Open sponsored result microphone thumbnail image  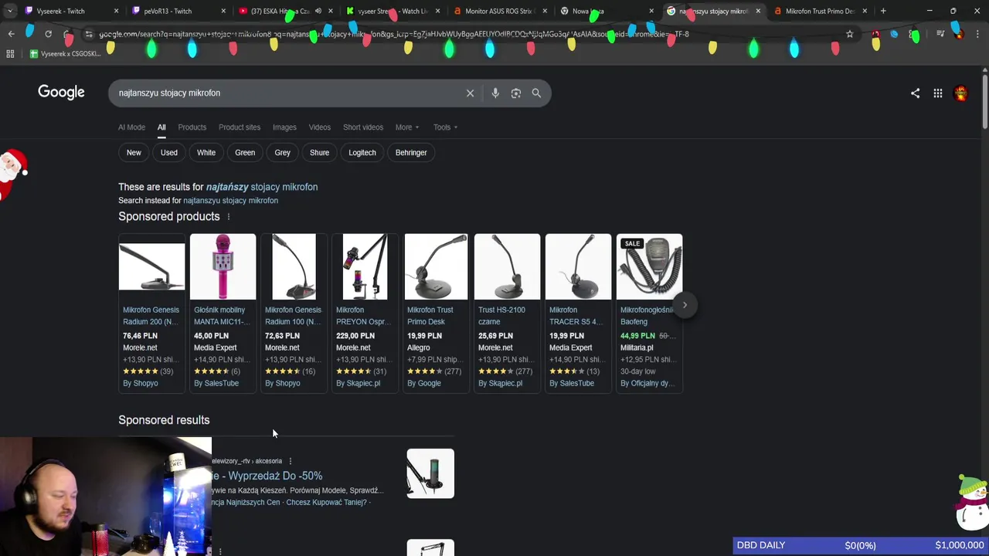(430, 473)
